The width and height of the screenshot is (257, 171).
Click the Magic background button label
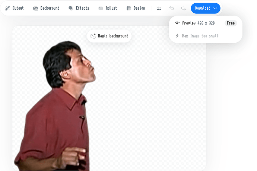113,36
